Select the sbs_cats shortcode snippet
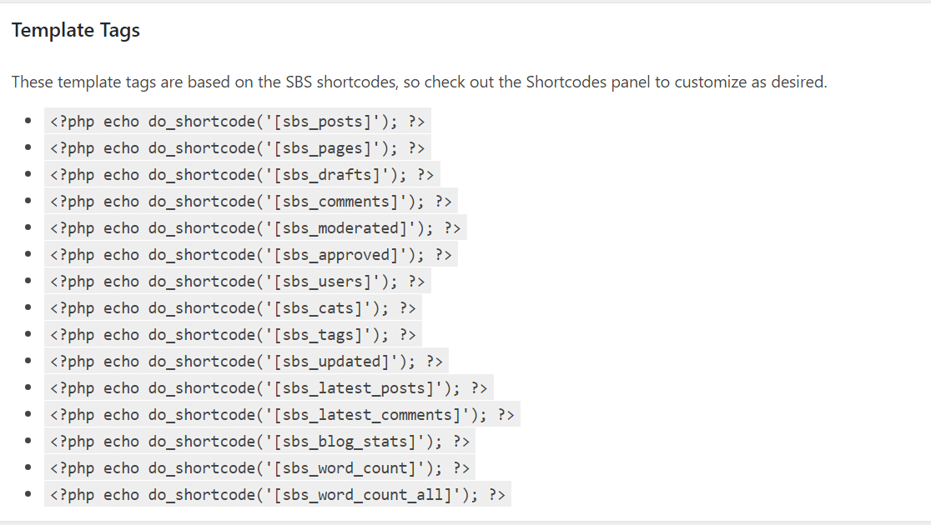 click(234, 307)
